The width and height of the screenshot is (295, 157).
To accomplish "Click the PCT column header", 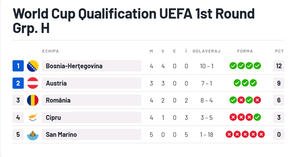I will tap(279, 51).
